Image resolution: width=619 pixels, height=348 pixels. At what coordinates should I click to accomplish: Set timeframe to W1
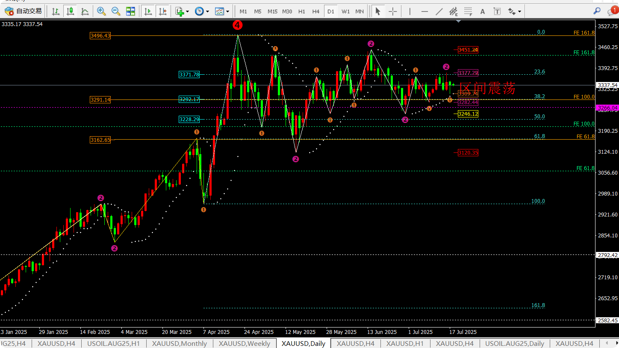[x=345, y=12]
